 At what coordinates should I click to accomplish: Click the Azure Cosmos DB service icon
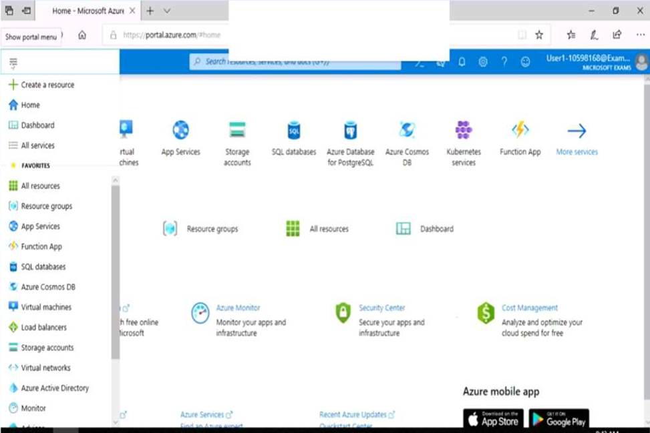(407, 129)
